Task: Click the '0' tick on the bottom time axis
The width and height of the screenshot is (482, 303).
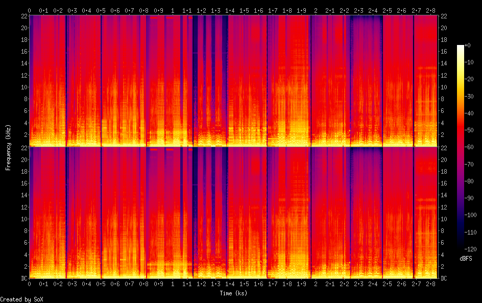Action: coord(30,284)
